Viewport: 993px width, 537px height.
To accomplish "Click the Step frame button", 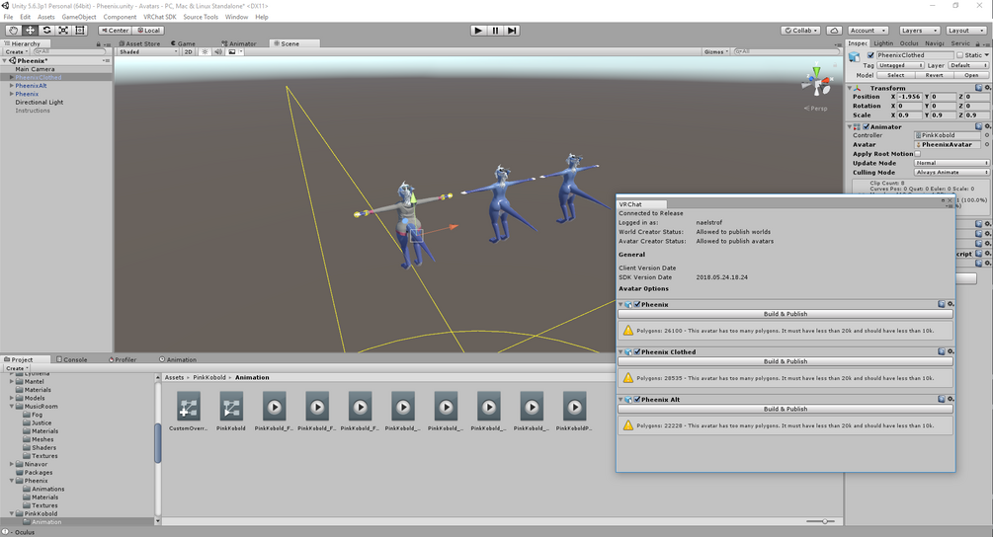I will pos(512,31).
